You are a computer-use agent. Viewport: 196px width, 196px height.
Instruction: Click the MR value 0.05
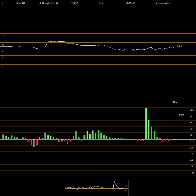pos(181,115)
